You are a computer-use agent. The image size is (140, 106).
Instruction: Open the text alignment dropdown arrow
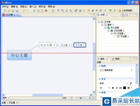(132, 88)
